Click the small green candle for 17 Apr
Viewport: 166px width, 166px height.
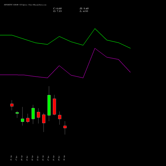click(x=17, y=113)
